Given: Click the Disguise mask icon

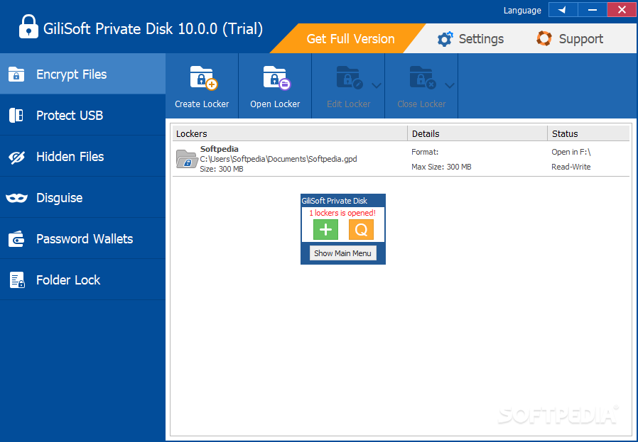Looking at the screenshot, I should point(16,198).
